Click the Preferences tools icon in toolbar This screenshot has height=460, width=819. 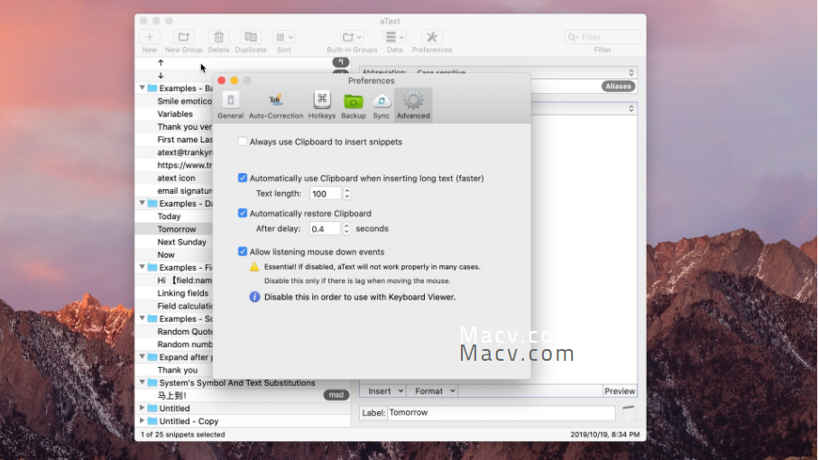pos(432,37)
